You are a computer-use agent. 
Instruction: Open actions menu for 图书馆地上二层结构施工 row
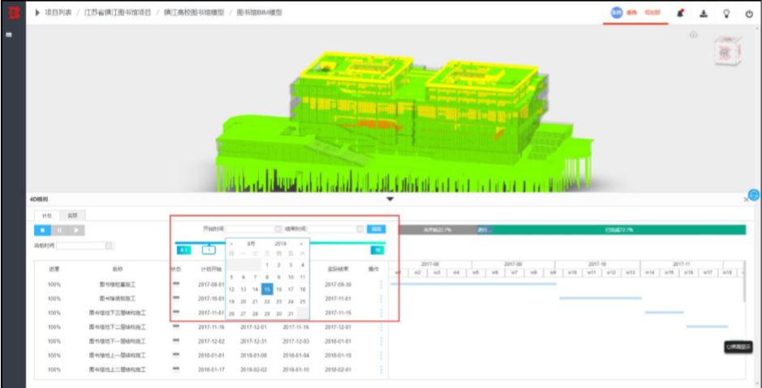[x=381, y=369]
